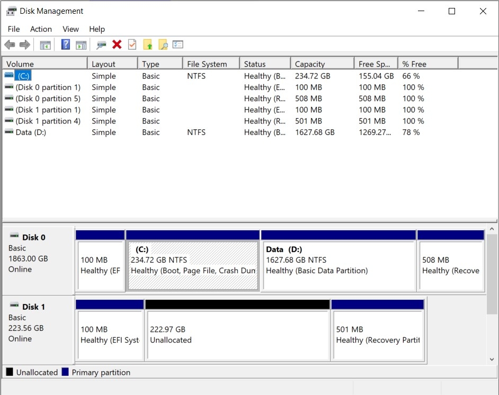The image size is (499, 395).
Task: Click the 1627.68 GB capacity cell in the list
Action: tap(315, 132)
